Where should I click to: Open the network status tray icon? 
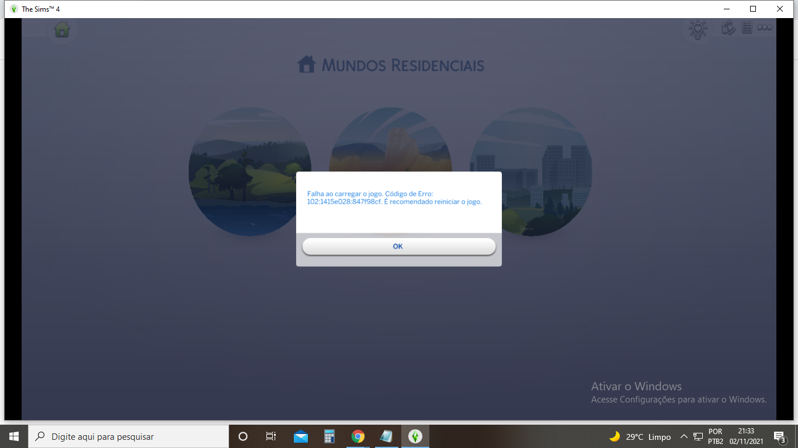(698, 436)
